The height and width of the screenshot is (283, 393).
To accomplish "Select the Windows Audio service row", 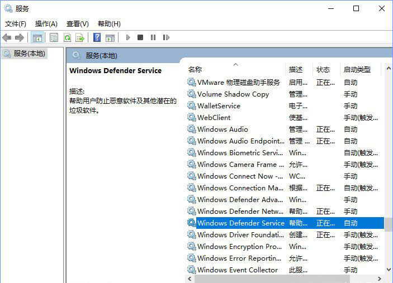I will [222, 129].
